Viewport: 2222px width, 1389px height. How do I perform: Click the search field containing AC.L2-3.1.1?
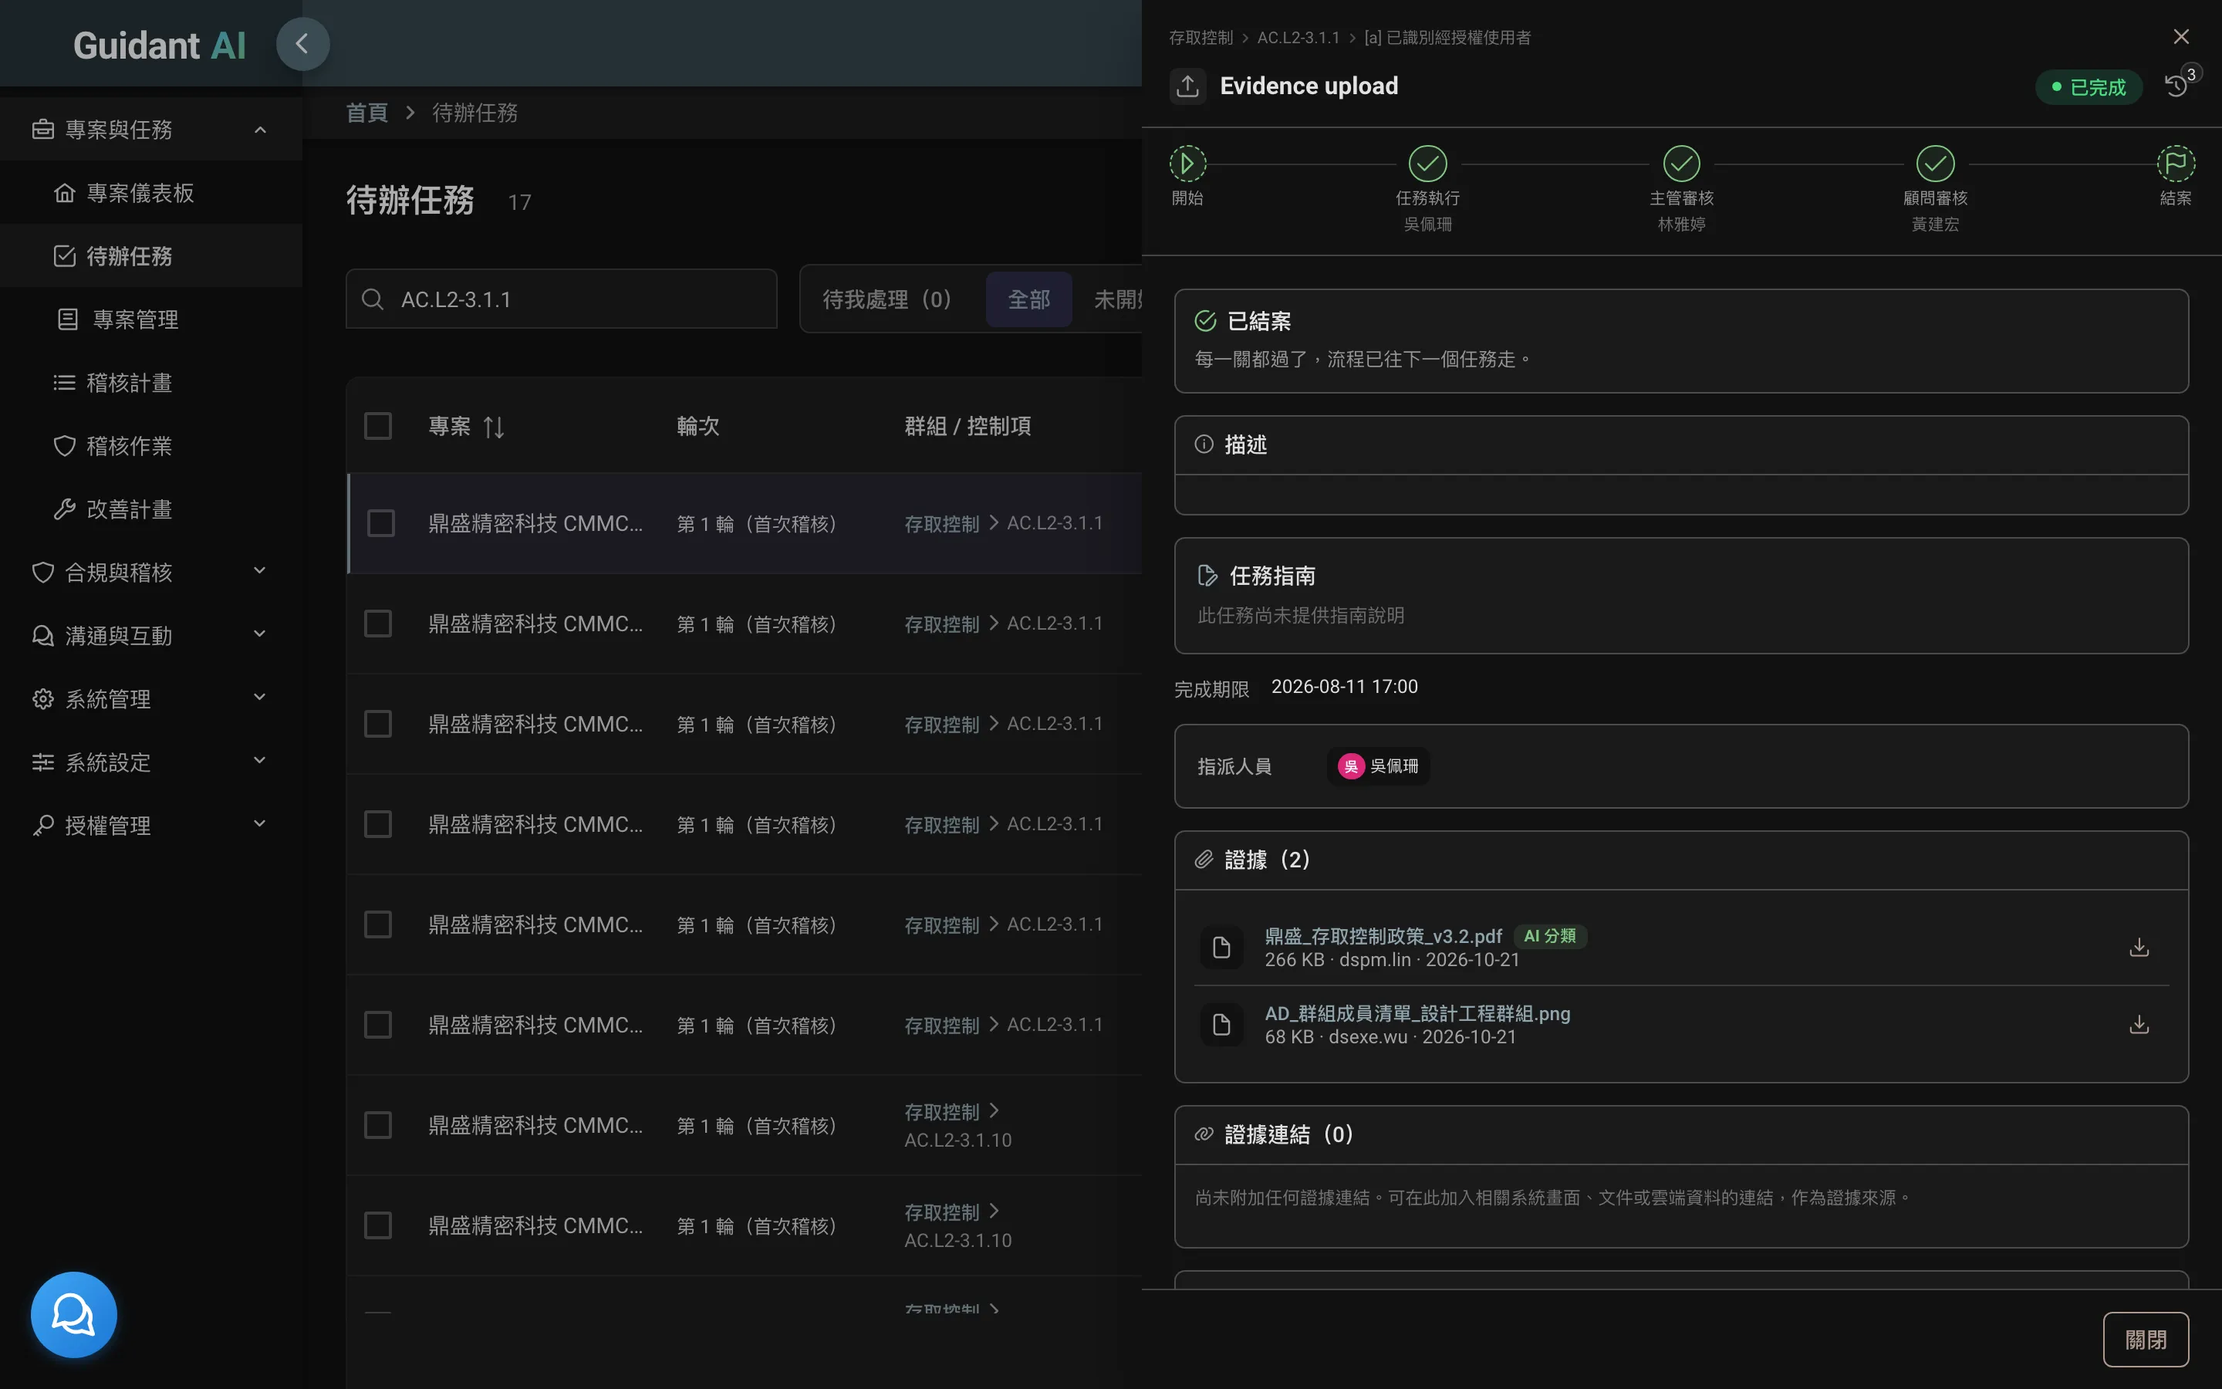561,299
